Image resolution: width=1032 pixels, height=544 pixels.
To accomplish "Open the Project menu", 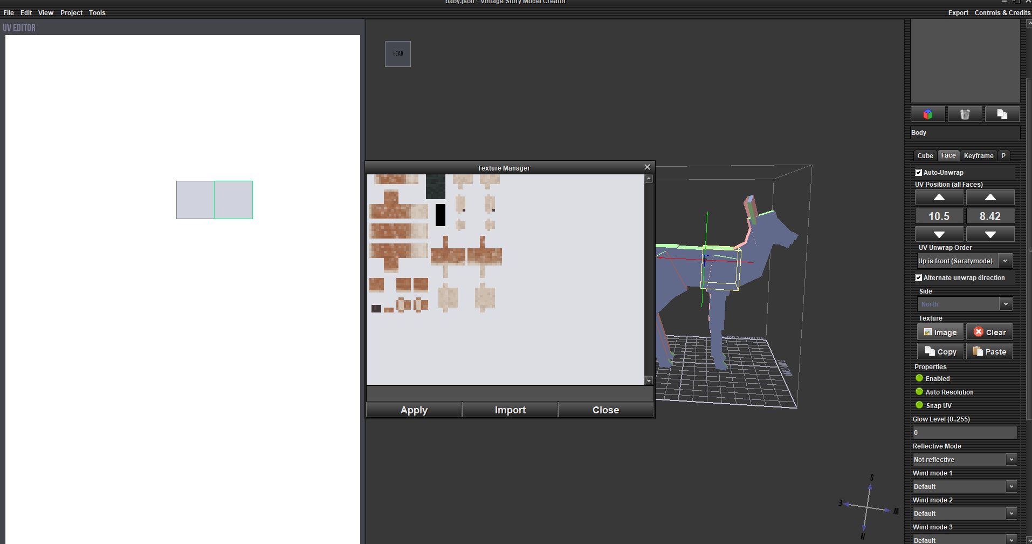I will click(71, 13).
